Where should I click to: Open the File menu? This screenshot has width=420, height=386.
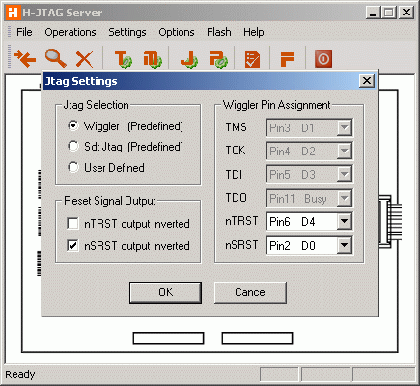pos(24,32)
